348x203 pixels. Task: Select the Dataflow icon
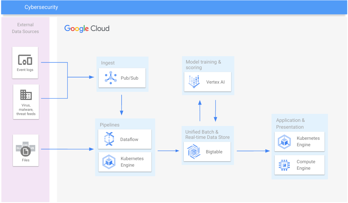tap(109, 139)
